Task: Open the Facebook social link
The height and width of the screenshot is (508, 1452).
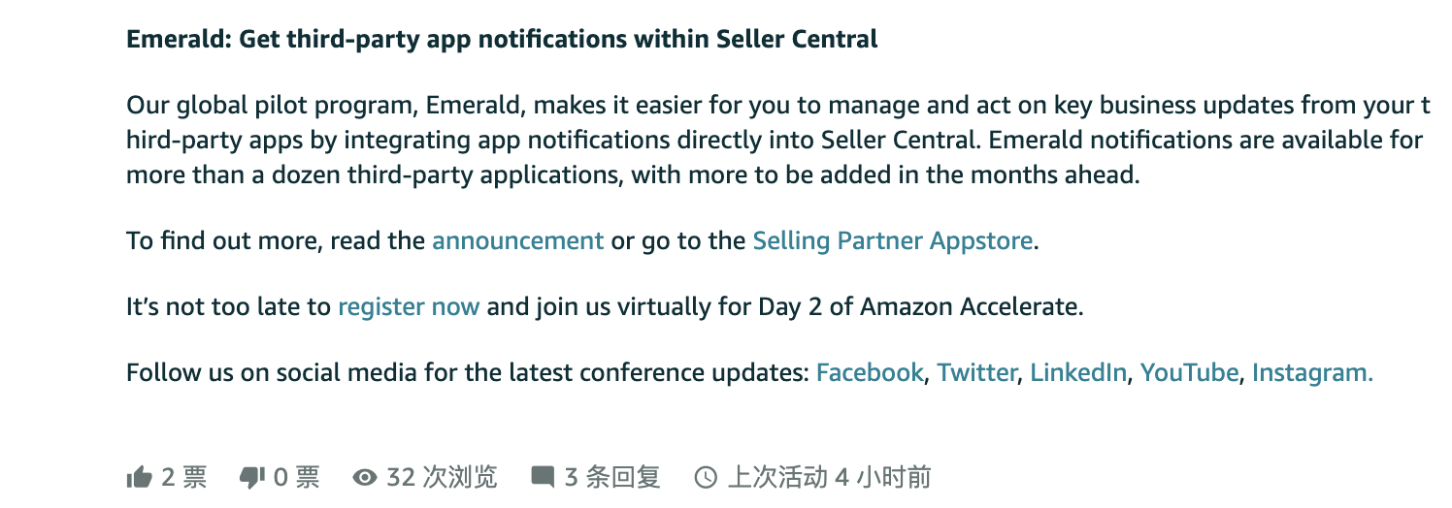Action: click(x=870, y=373)
